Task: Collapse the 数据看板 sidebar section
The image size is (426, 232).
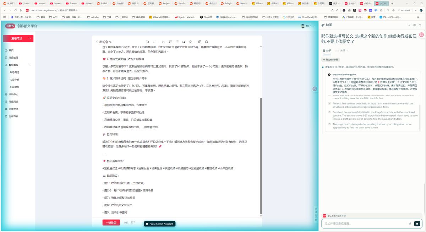Action: (30, 65)
